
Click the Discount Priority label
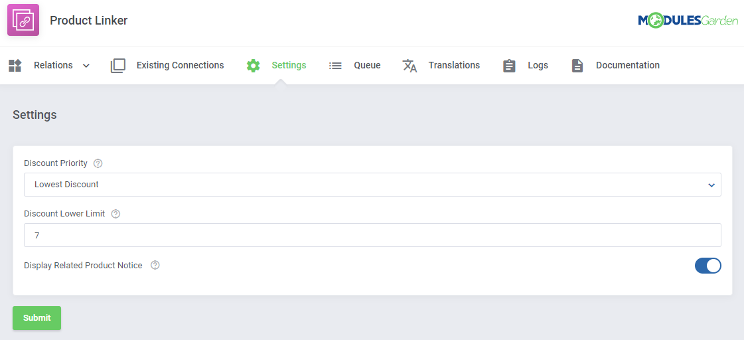pyautogui.click(x=56, y=163)
